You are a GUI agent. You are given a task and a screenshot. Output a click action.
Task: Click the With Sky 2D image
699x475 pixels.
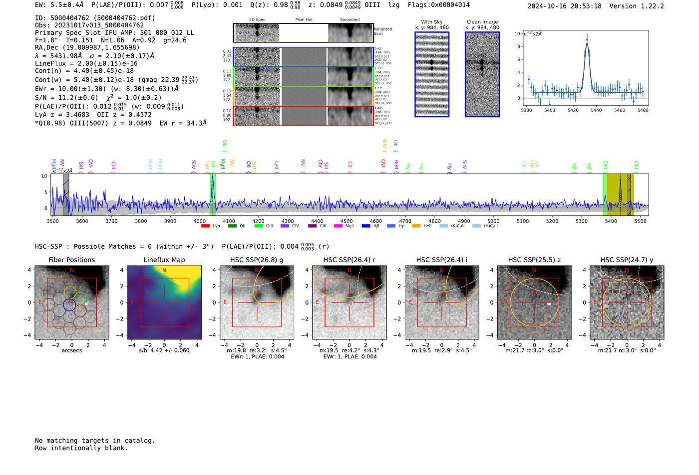[432, 74]
